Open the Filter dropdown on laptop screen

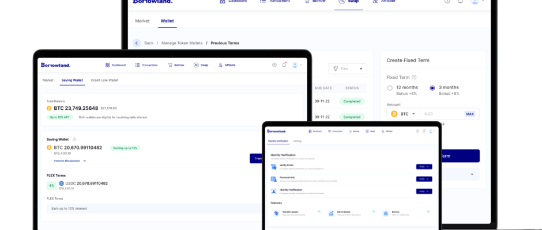pos(347,68)
